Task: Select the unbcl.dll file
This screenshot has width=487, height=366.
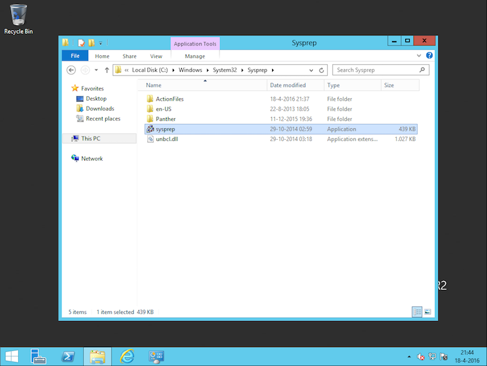Action: click(281, 139)
